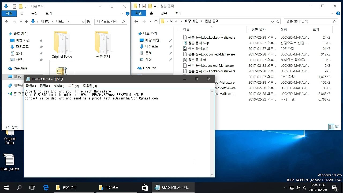Sort by 유형 column header

point(284,29)
